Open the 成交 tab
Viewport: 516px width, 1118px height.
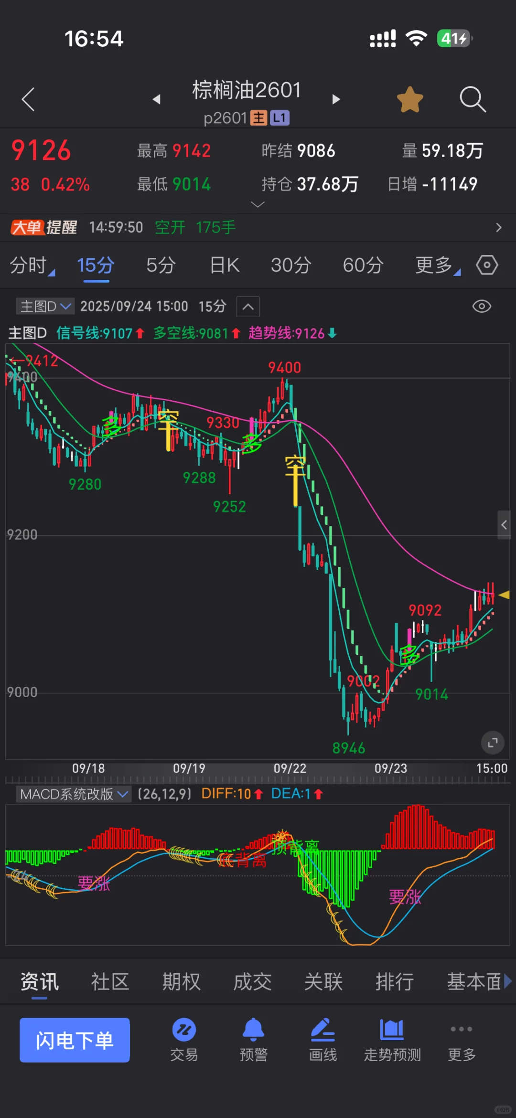coord(253,982)
